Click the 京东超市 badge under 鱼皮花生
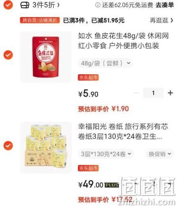 click(x=88, y=78)
